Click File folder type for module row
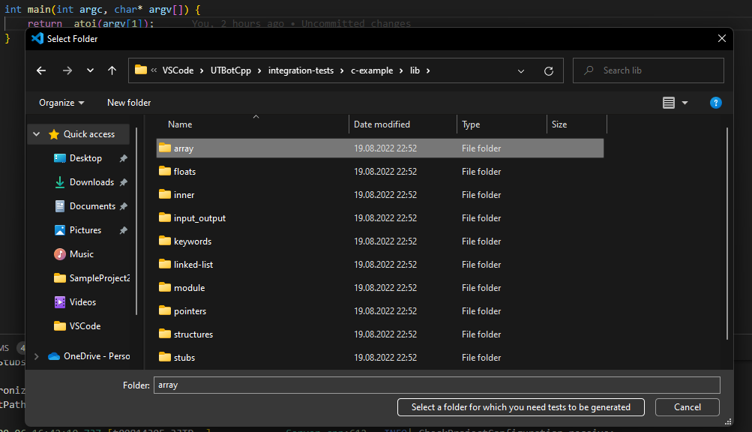Viewport: 752px width, 432px height. point(481,288)
